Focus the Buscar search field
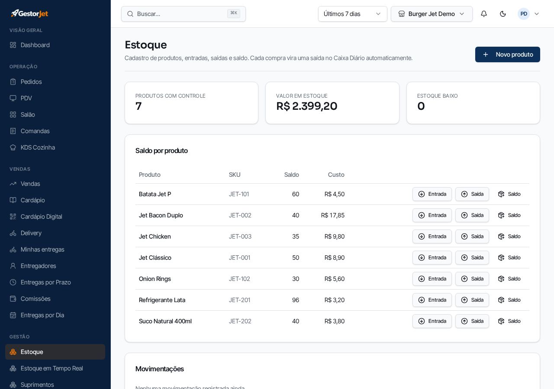 point(184,14)
